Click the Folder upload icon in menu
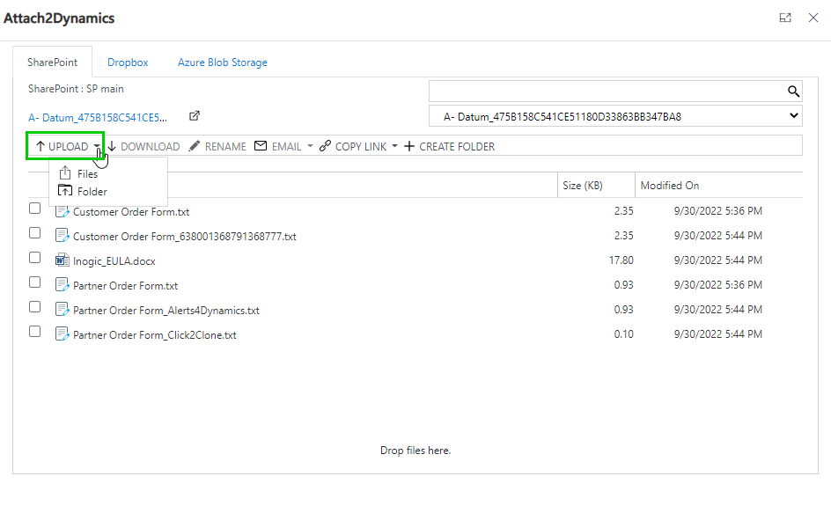The width and height of the screenshot is (831, 513). (x=64, y=191)
